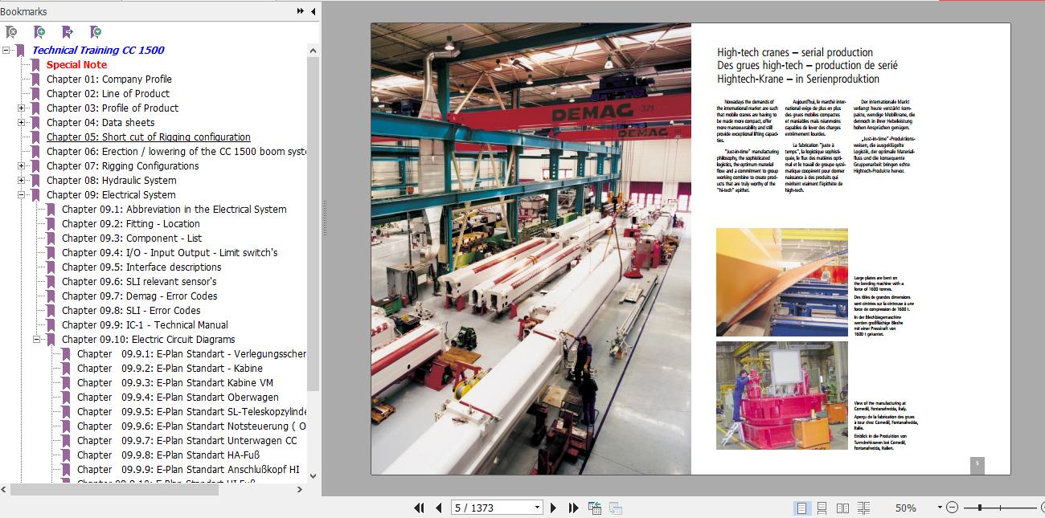Viewport: 1045px width, 518px height.
Task: Click the Expand Current Bookmark icon
Action: pos(68,31)
